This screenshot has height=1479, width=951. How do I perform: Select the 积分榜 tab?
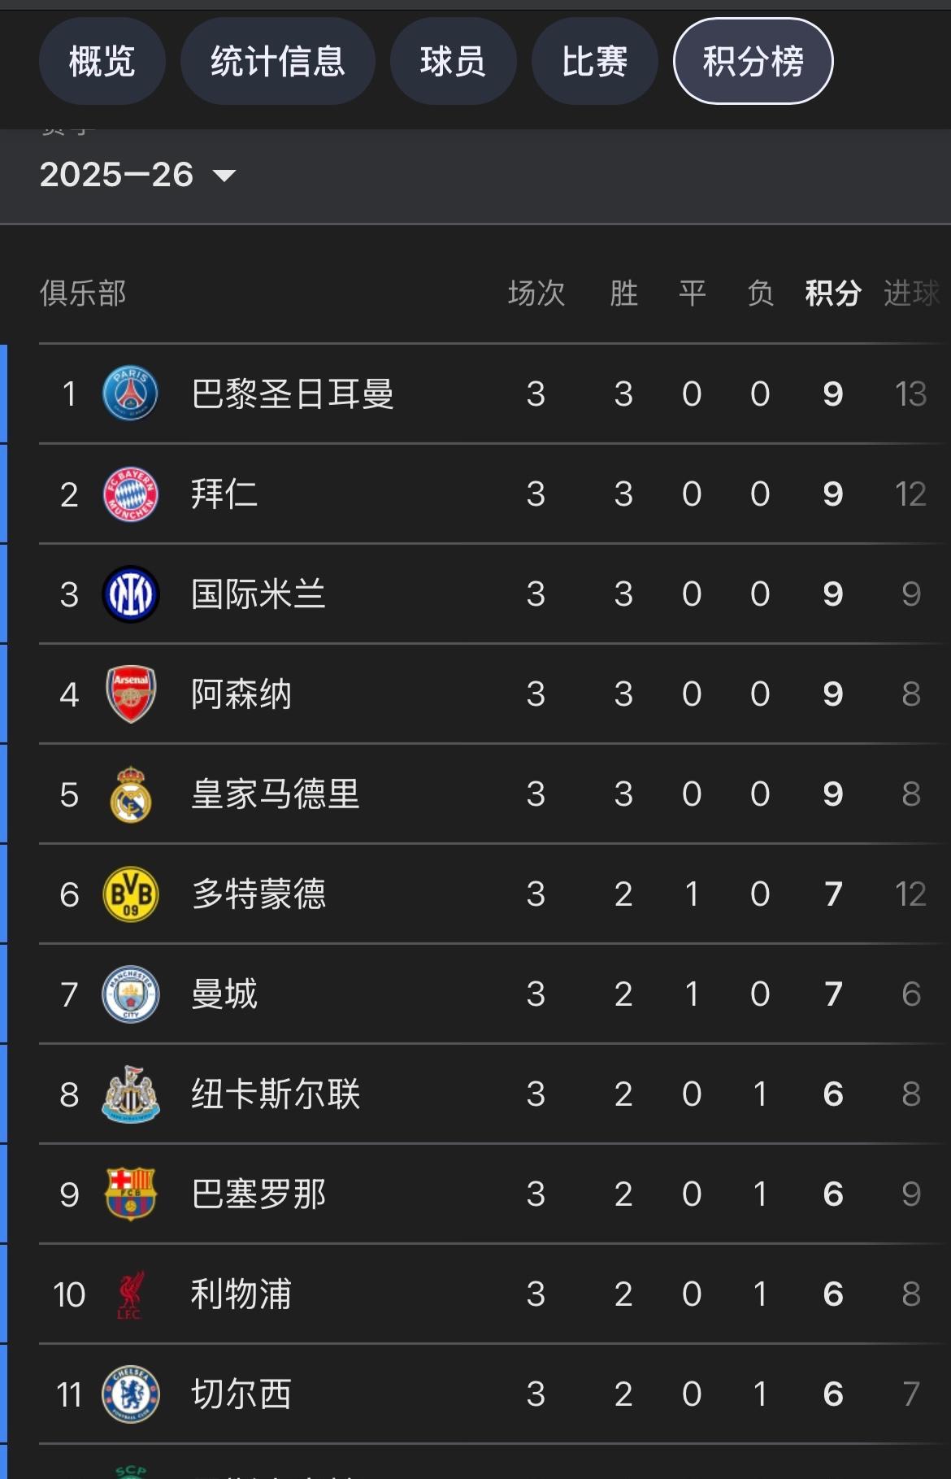coord(753,61)
